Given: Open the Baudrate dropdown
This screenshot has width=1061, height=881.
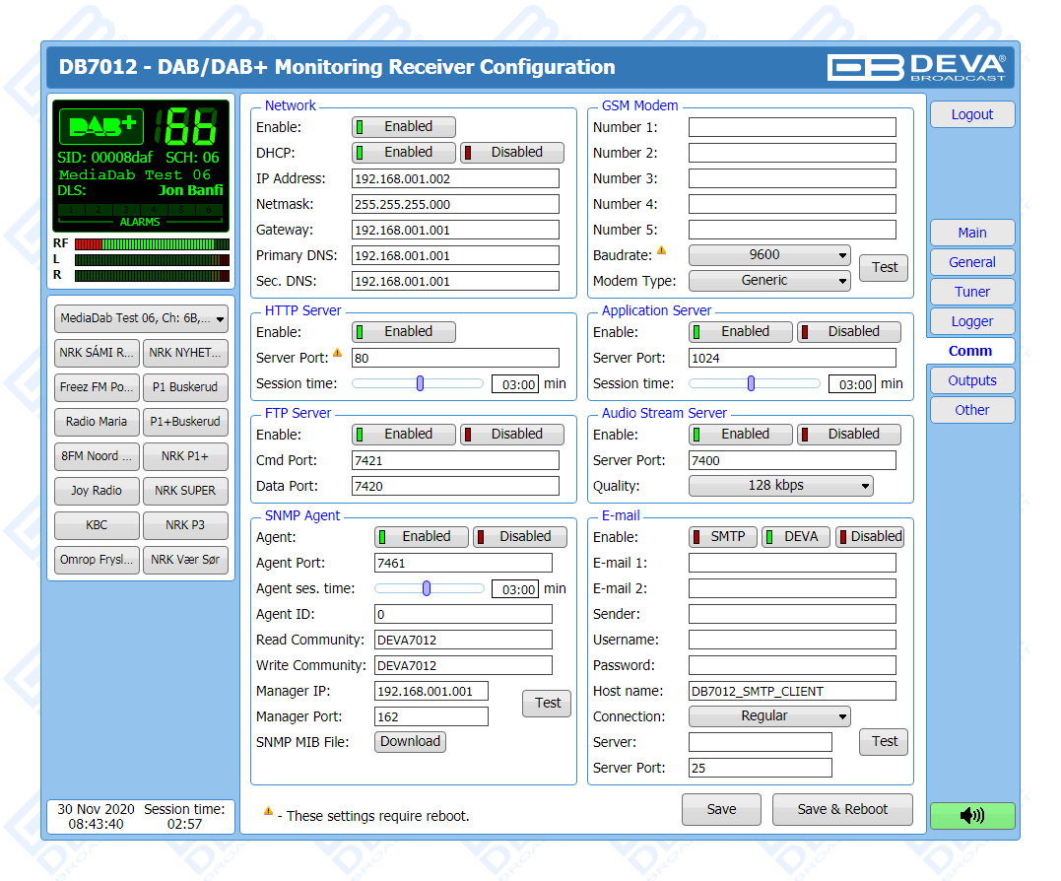Looking at the screenshot, I should (768, 255).
